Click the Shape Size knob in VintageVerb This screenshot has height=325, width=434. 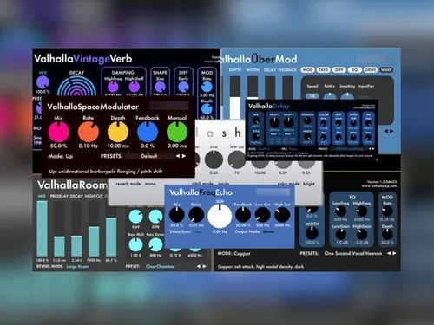pos(160,87)
